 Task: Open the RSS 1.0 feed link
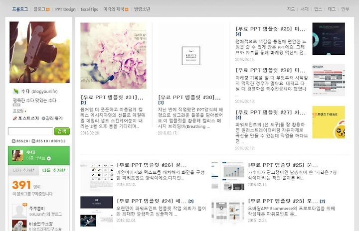[x=40, y=141]
